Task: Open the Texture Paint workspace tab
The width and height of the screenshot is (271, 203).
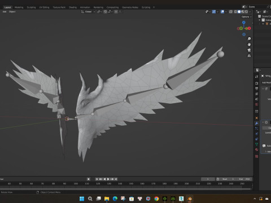Action: click(x=59, y=7)
